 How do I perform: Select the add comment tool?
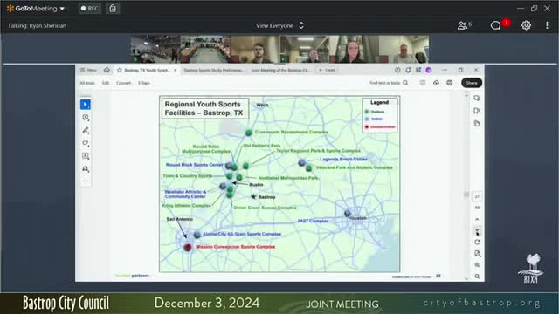point(86,118)
